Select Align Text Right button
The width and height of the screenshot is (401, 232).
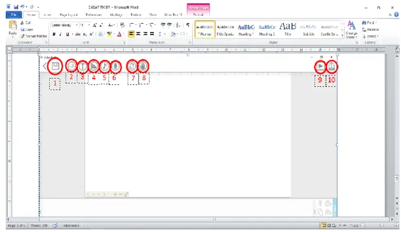(145, 34)
